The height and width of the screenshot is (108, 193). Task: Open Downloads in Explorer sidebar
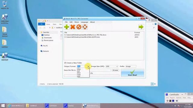coord(48,38)
